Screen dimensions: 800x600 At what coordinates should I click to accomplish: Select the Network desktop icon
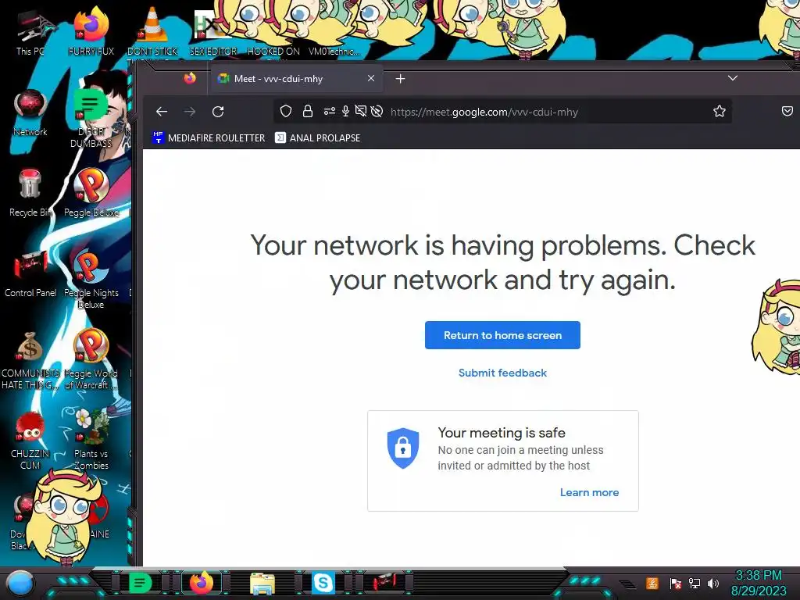(x=30, y=113)
